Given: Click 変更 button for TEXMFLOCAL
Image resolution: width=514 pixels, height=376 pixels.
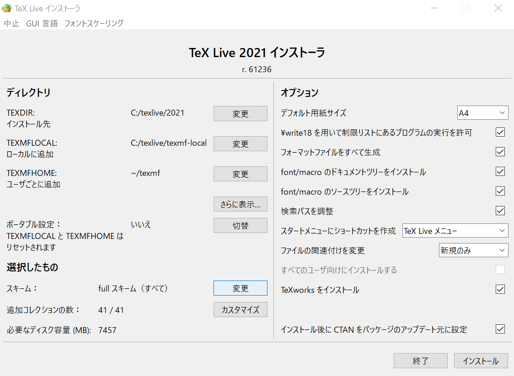Looking at the screenshot, I should [x=240, y=144].
